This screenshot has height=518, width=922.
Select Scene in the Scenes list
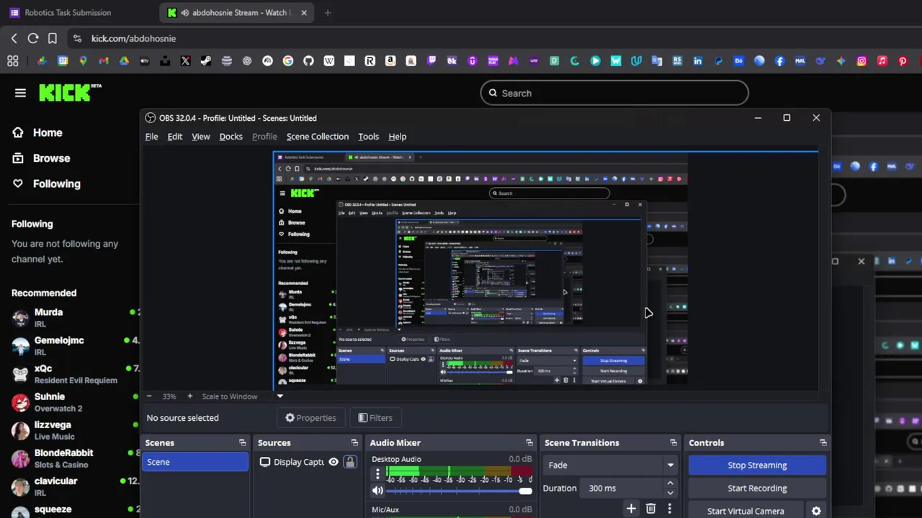pos(195,462)
